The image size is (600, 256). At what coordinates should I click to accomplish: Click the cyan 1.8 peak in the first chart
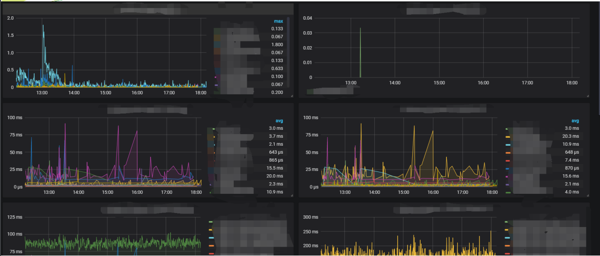click(x=43, y=26)
